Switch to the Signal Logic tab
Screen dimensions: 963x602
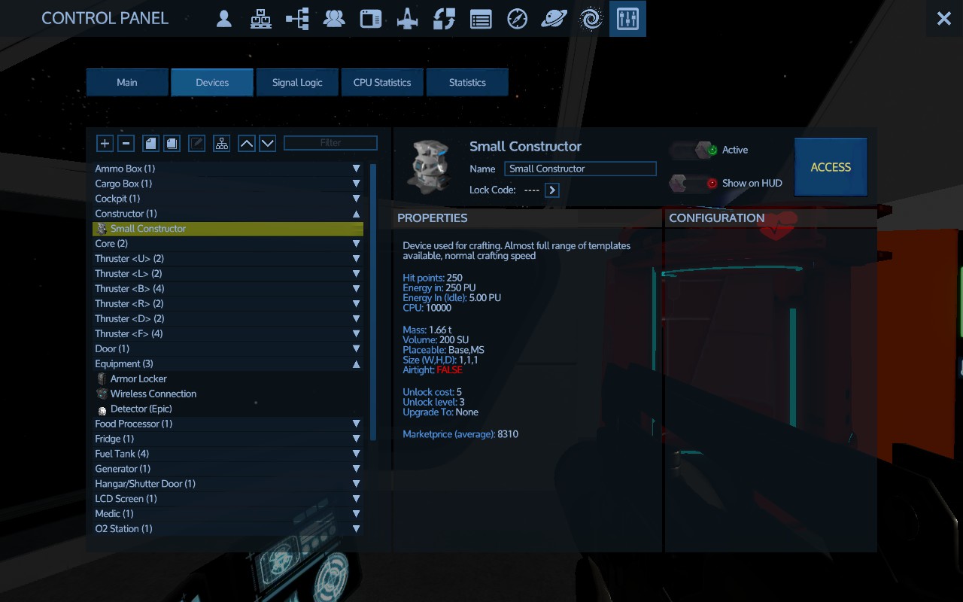[x=297, y=83]
